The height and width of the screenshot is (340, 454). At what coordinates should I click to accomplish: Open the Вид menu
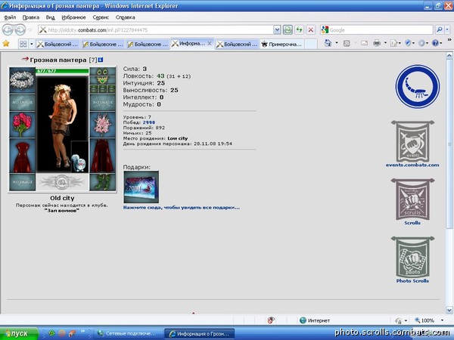pos(50,17)
